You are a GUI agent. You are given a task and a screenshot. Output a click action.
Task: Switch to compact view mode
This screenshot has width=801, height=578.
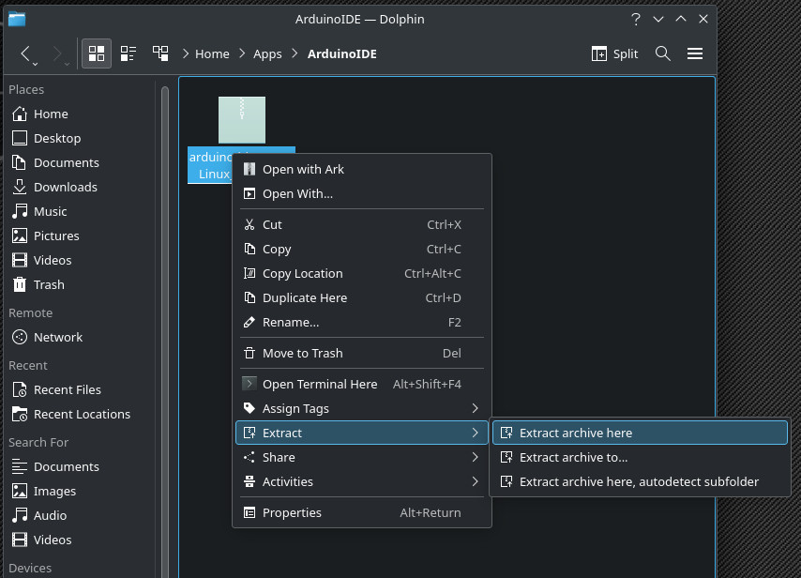pyautogui.click(x=128, y=53)
